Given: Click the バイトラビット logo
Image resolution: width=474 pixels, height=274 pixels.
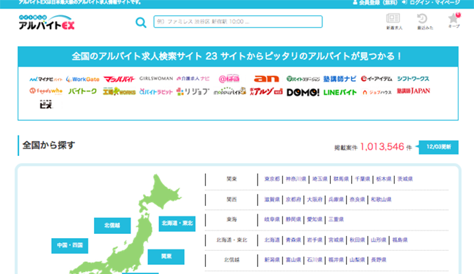Looking at the screenshot, I should click(156, 91).
